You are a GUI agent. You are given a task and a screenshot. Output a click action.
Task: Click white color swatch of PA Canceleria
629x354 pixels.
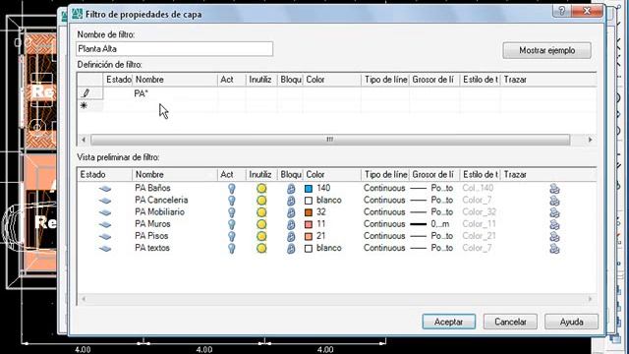coord(309,201)
